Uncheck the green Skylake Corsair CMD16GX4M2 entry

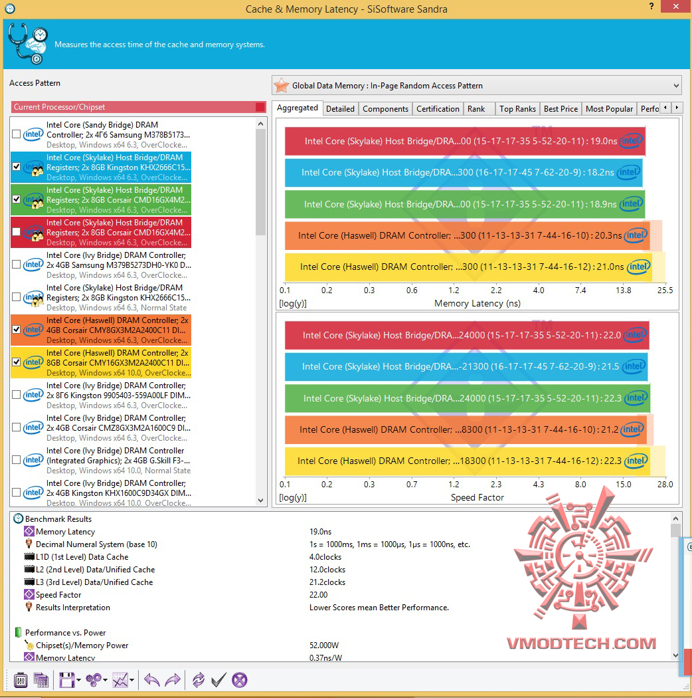pyautogui.click(x=17, y=199)
